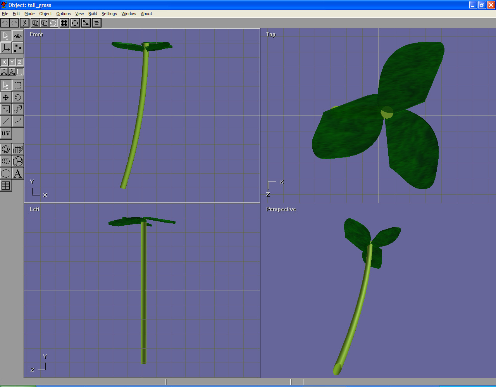Image resolution: width=496 pixels, height=387 pixels.
Task: Add a cylinder primitive
Action: coord(6,161)
